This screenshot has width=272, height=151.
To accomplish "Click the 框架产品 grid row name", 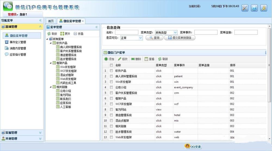I will (x=121, y=98).
